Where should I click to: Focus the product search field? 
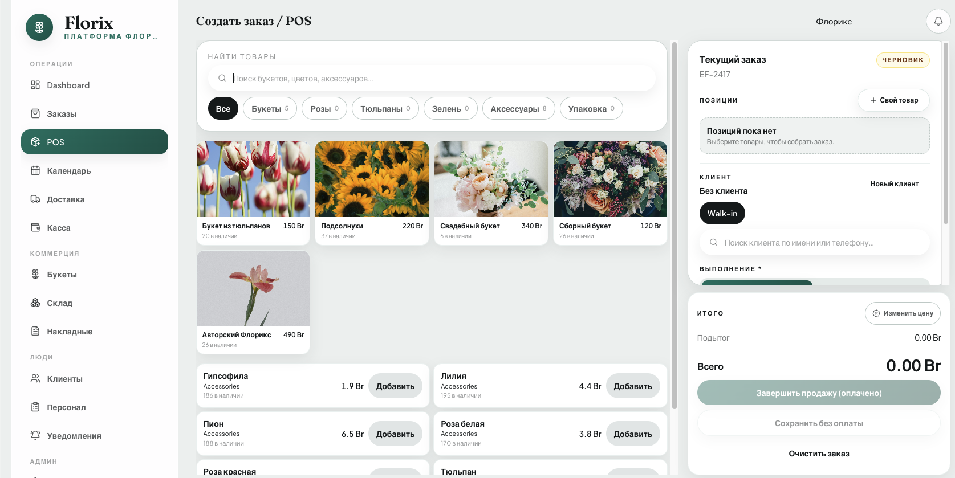[x=432, y=78]
